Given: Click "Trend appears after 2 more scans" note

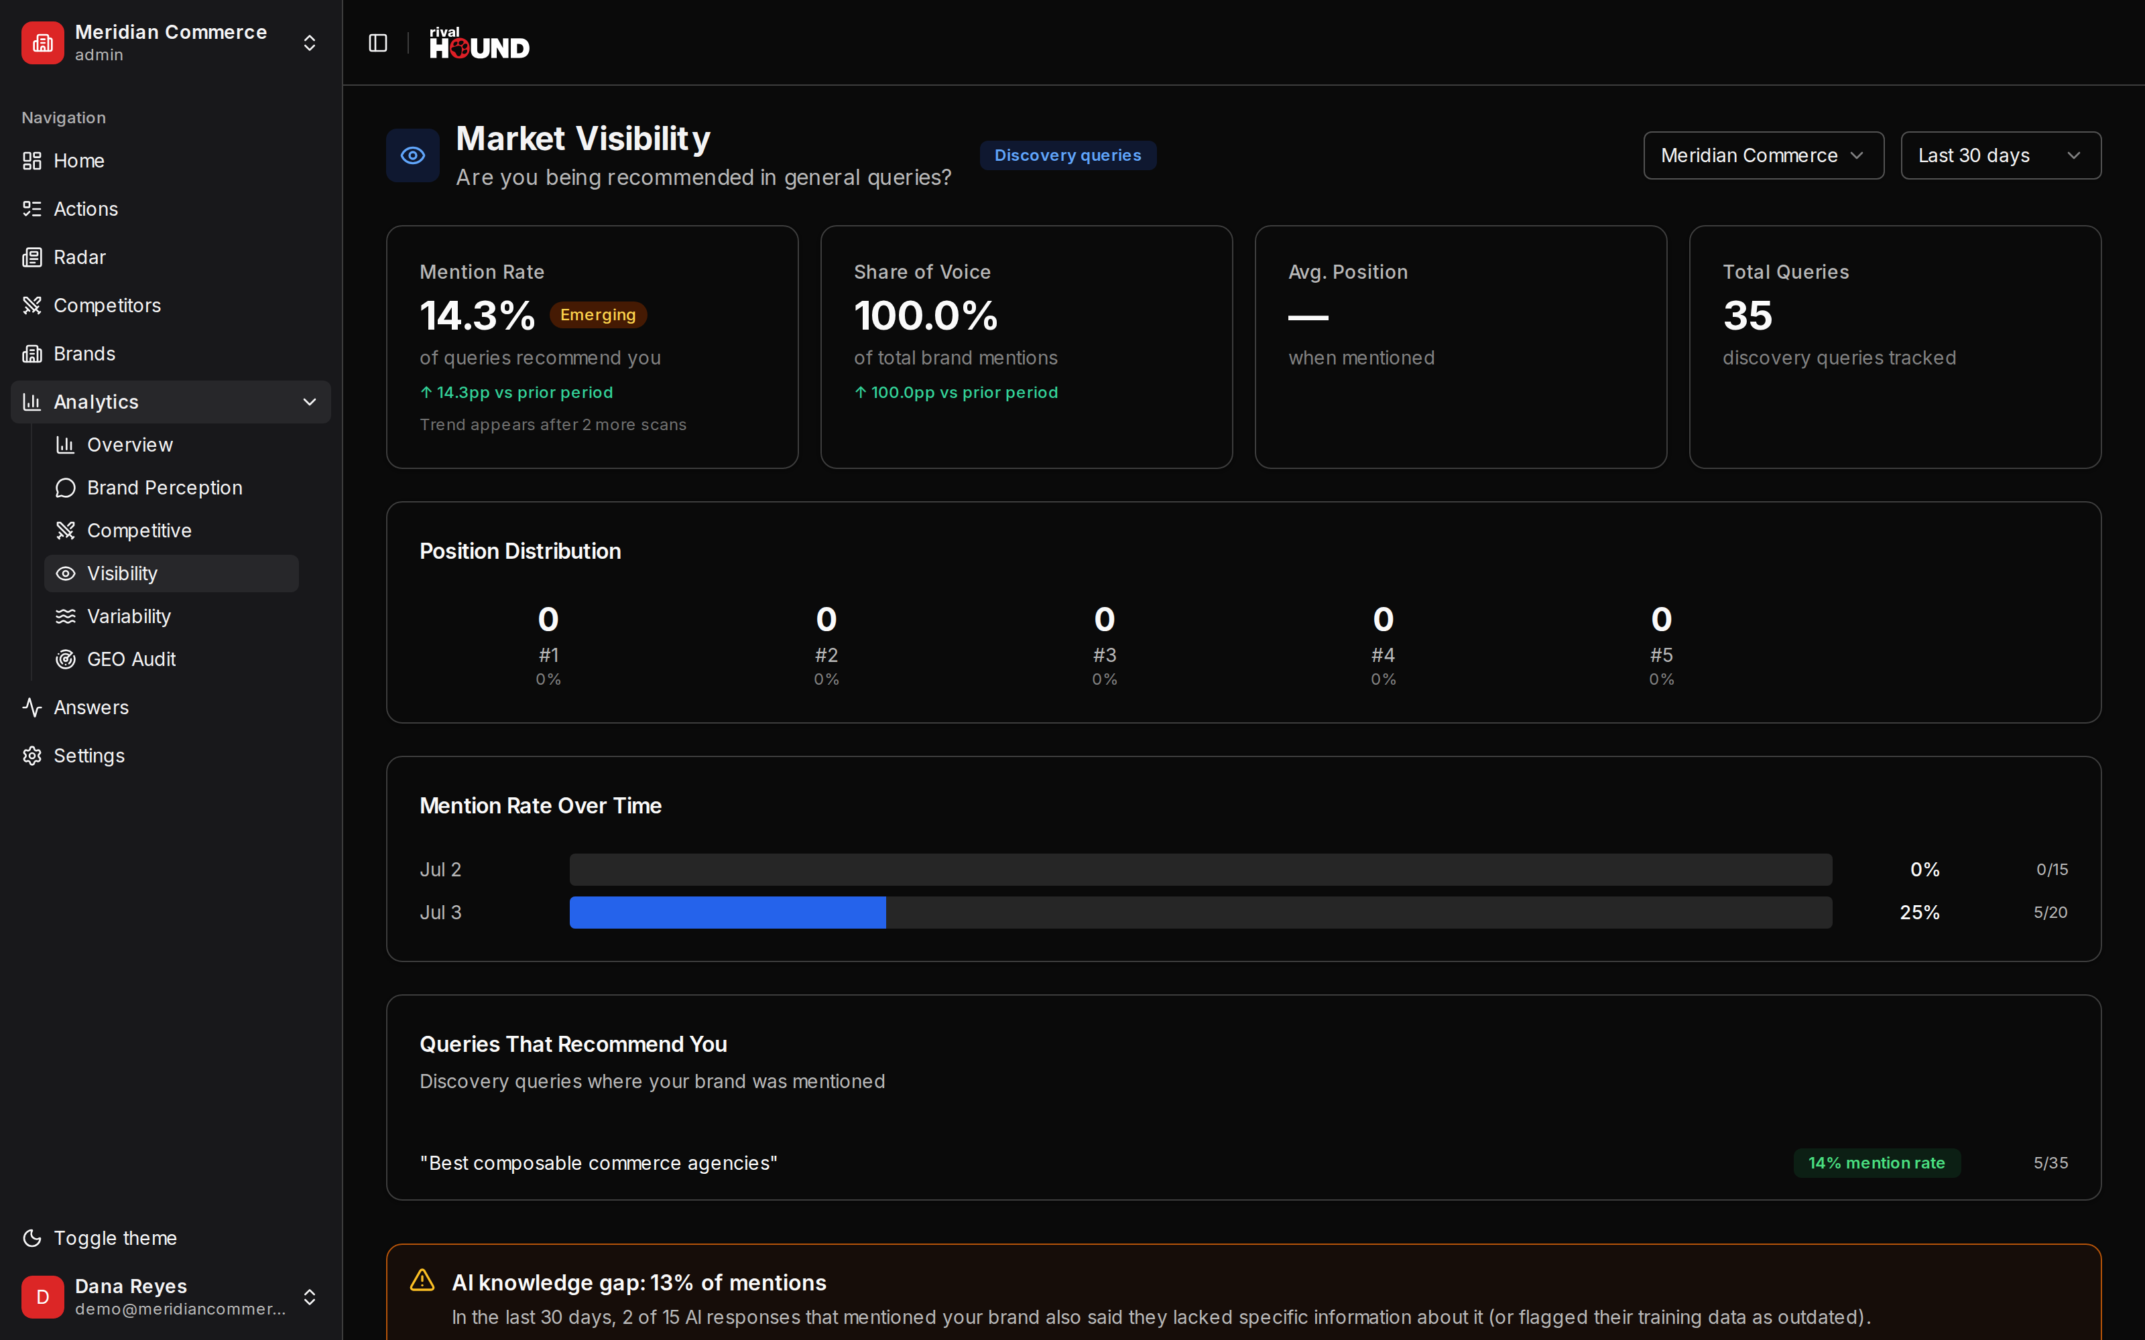Looking at the screenshot, I should click(x=553, y=425).
